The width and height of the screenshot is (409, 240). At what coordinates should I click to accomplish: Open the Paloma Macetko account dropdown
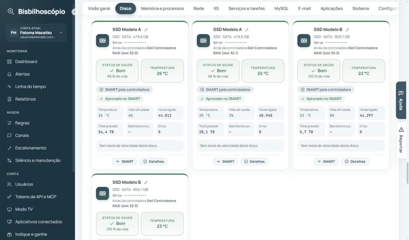(x=36, y=33)
